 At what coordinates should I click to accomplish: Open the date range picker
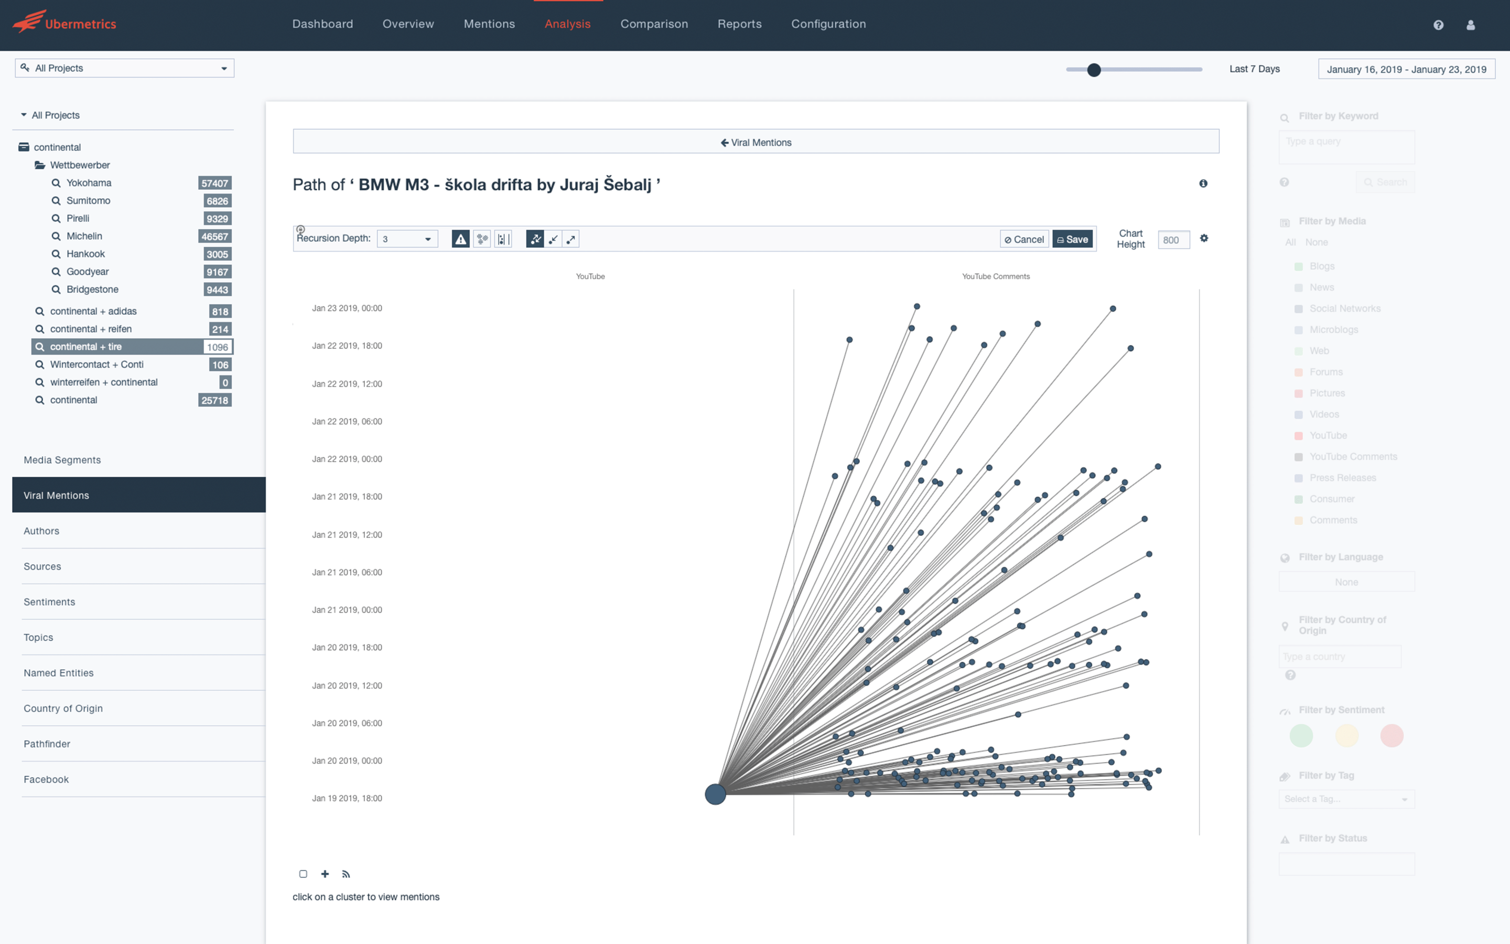click(x=1406, y=69)
